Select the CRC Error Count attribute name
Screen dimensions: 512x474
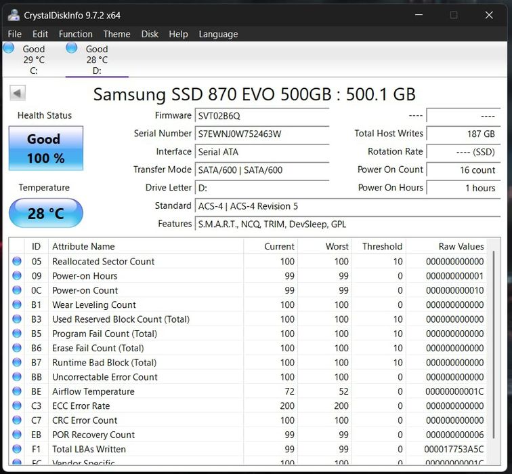click(85, 420)
